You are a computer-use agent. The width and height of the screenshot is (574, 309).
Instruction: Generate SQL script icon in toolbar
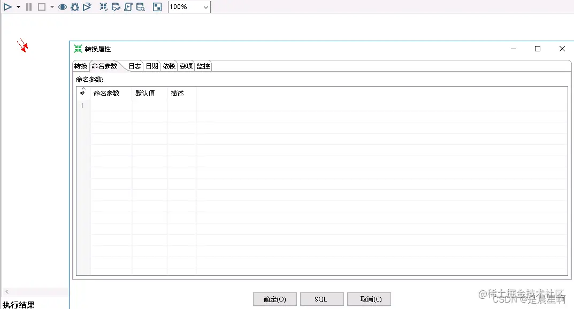point(128,7)
